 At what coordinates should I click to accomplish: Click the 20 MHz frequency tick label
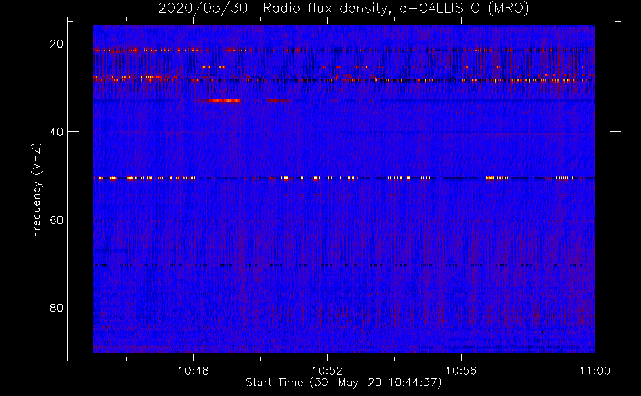pyautogui.click(x=57, y=44)
